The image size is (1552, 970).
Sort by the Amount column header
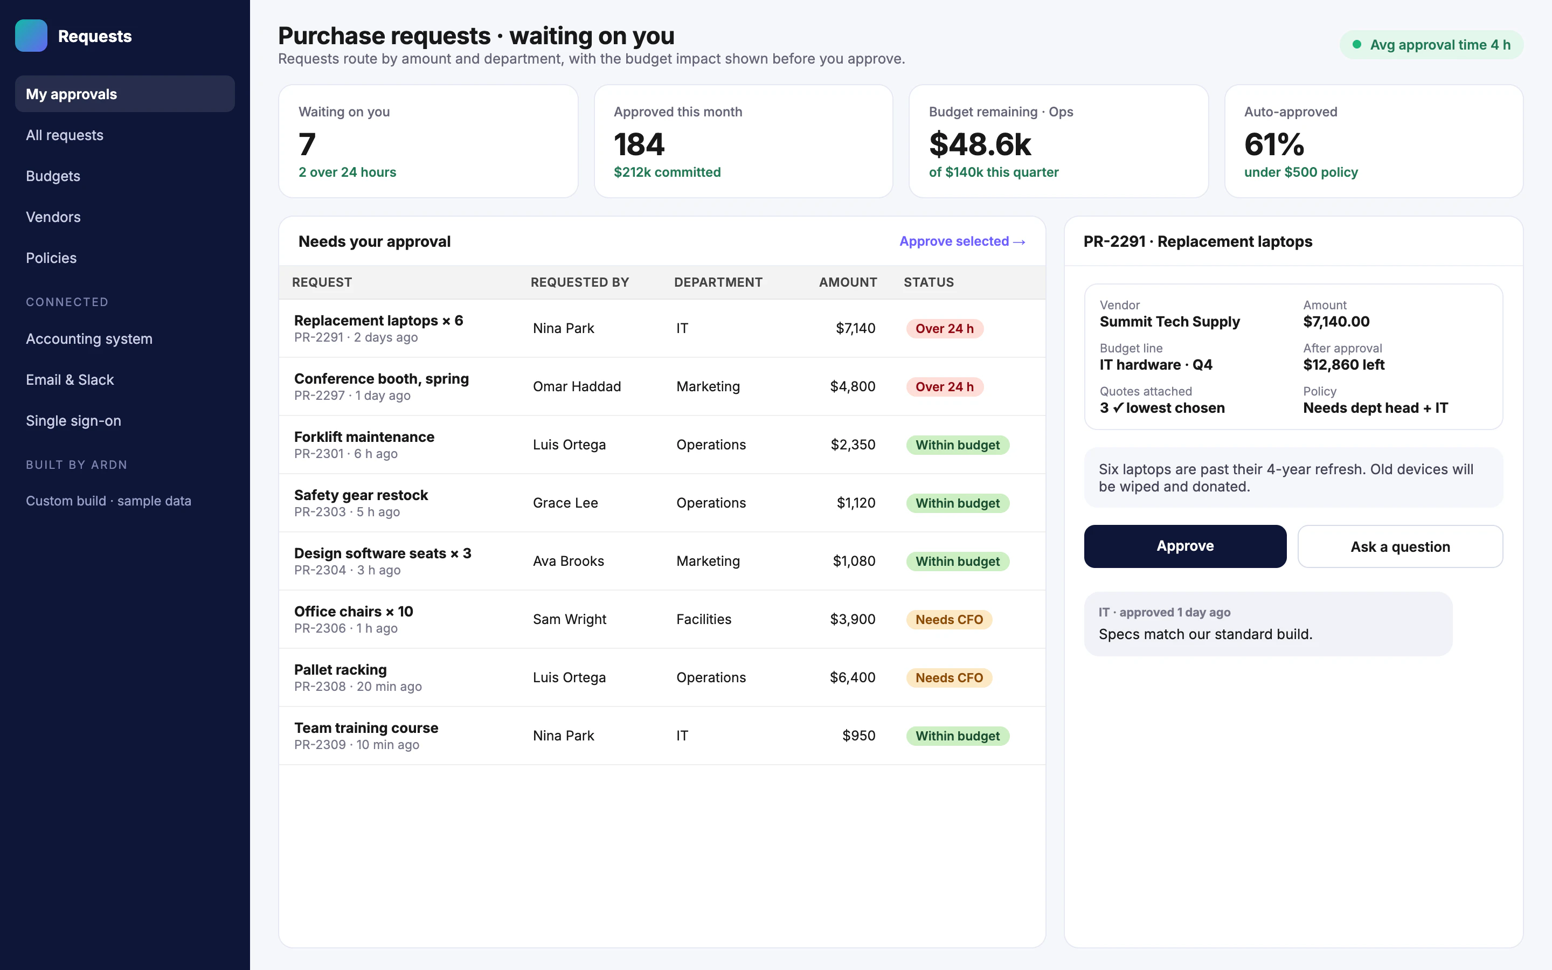coord(848,282)
